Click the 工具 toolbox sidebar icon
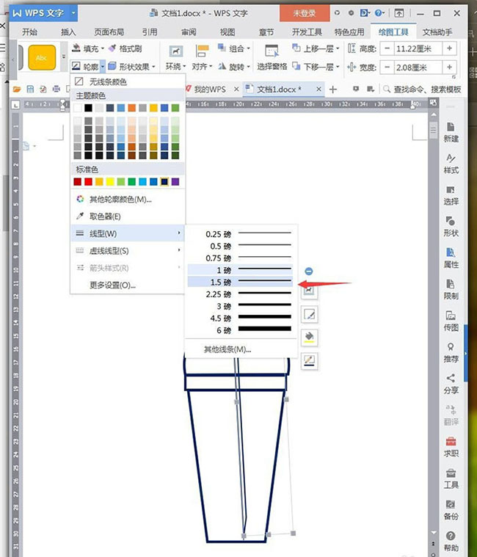477x557 pixels. 451,478
